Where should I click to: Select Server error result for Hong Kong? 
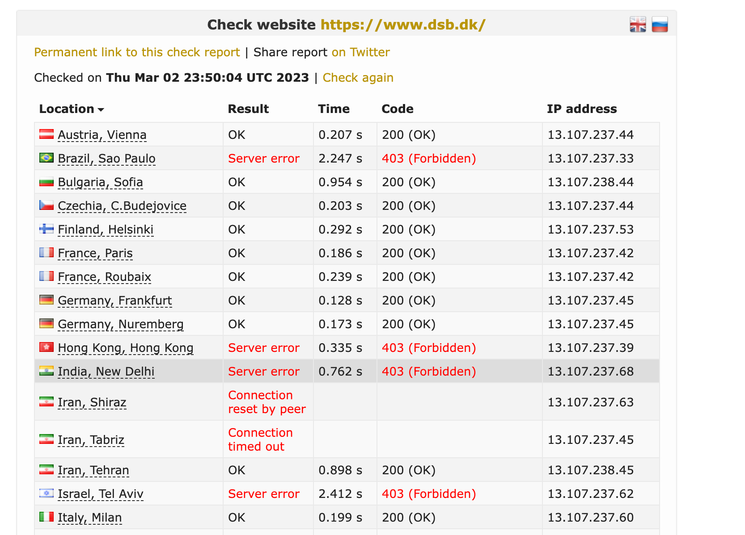tap(264, 348)
